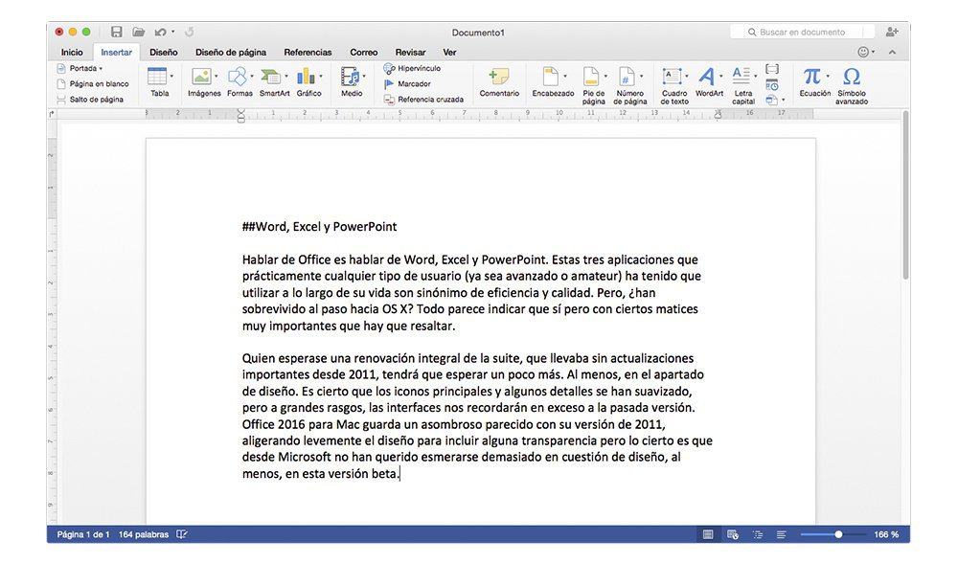Screen dimensions: 958x564
Task: Open the Encabezado dropdown arrow
Action: click(x=564, y=77)
